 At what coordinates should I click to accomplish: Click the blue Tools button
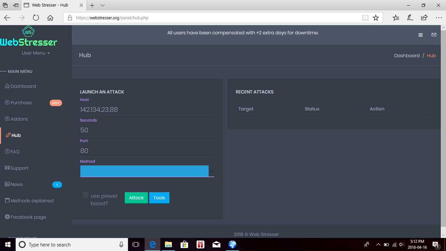point(159,198)
